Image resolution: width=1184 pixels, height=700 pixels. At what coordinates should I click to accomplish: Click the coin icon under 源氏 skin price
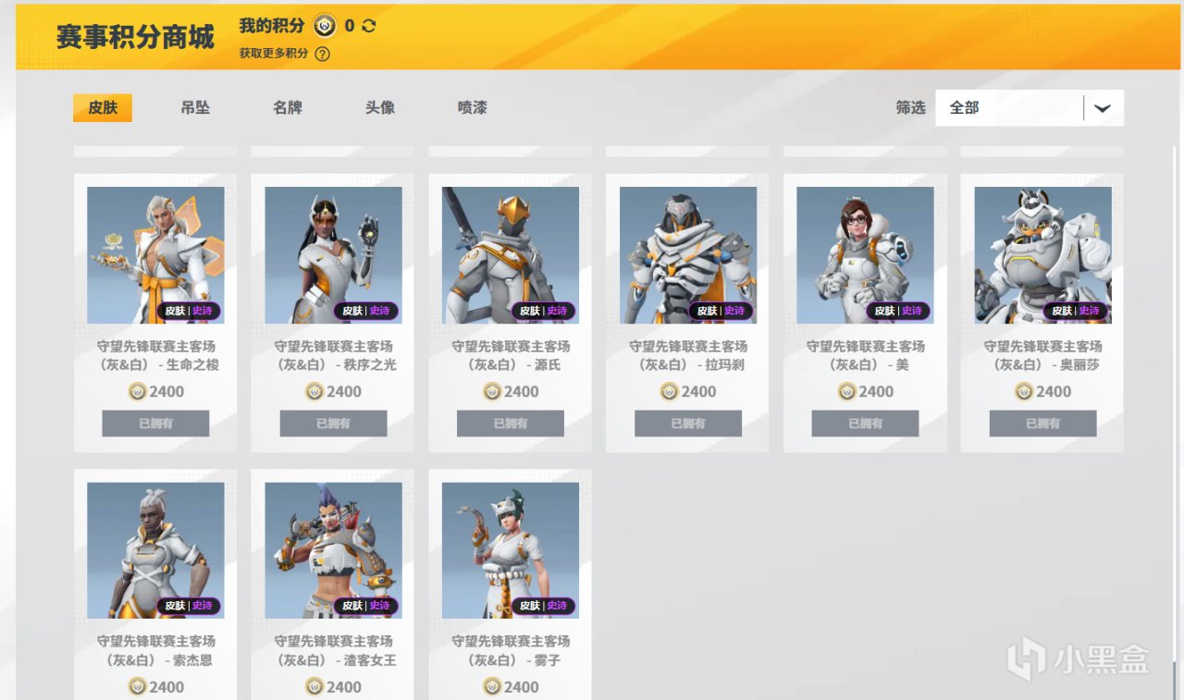pyautogui.click(x=492, y=392)
